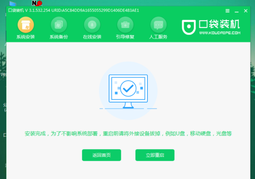The height and width of the screenshot is (179, 255).
Task: Close the 口袋装机 window
Action: coord(246,11)
